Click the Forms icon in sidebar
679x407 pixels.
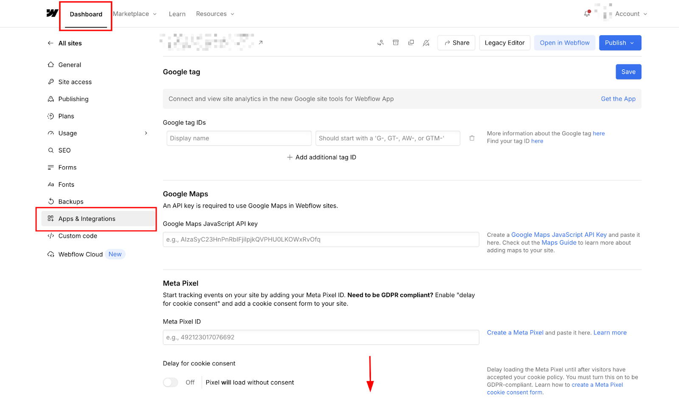[51, 167]
